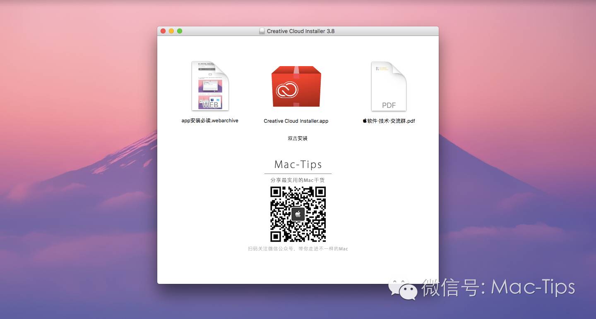Click the Creative Cloud Installer 3.8 title text

(x=301, y=31)
